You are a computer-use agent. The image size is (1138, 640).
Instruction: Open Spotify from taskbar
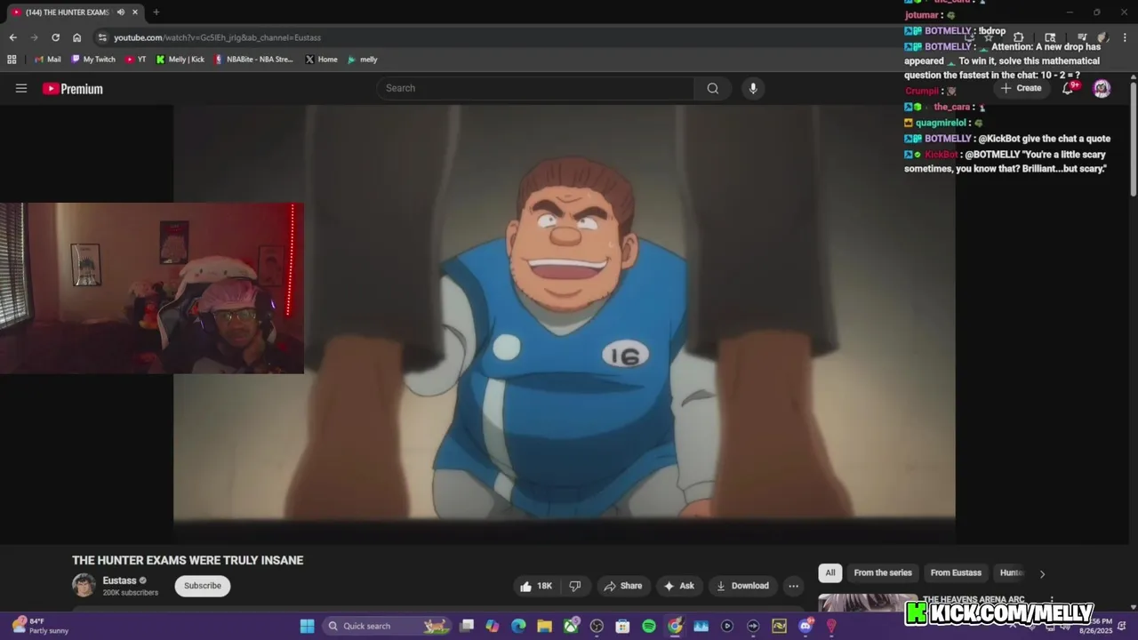(649, 626)
